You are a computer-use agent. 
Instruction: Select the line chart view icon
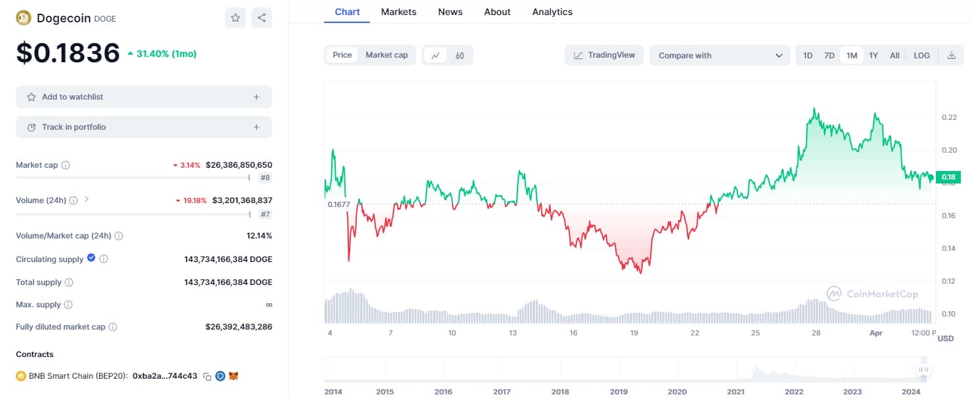click(435, 56)
